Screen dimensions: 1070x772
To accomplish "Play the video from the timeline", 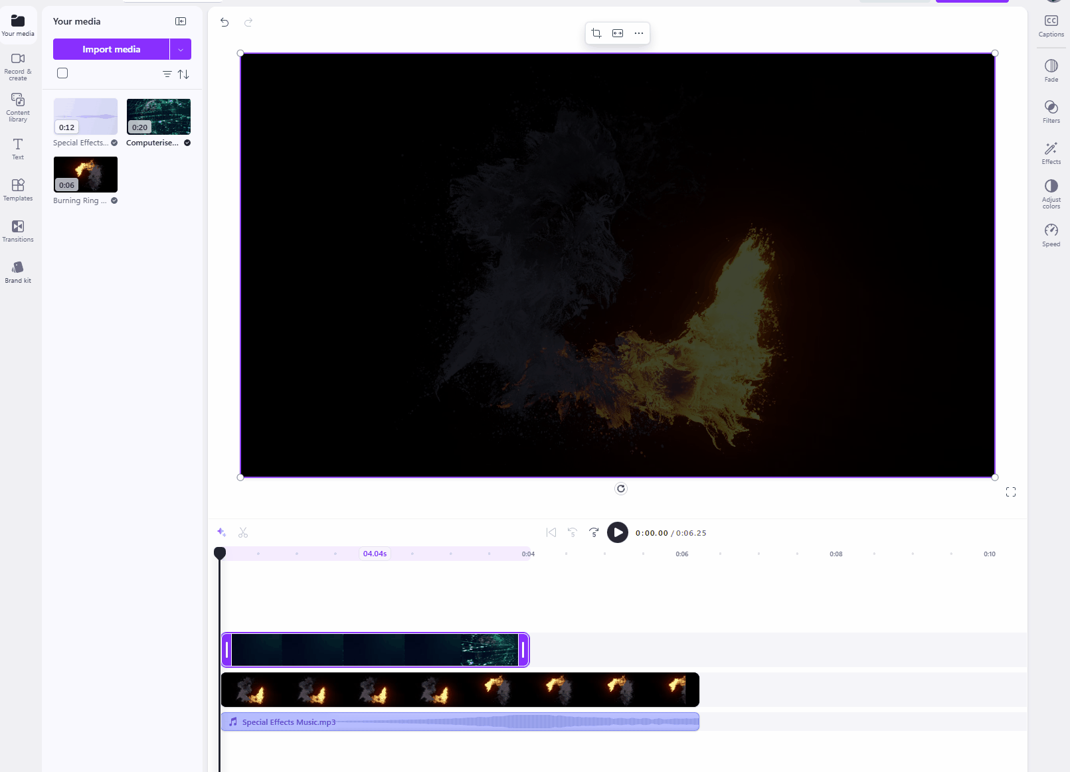I will coord(617,532).
